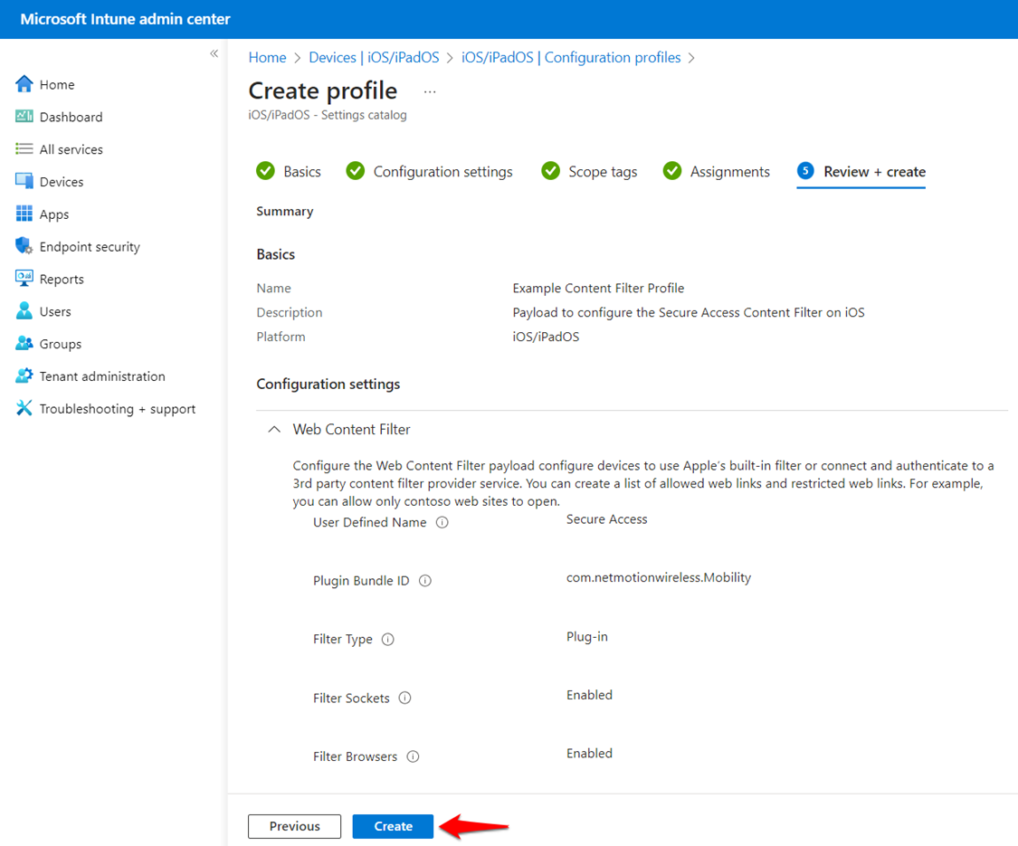Click green checkmark beside Configuration settings step
The width and height of the screenshot is (1018, 846).
pyautogui.click(x=355, y=171)
